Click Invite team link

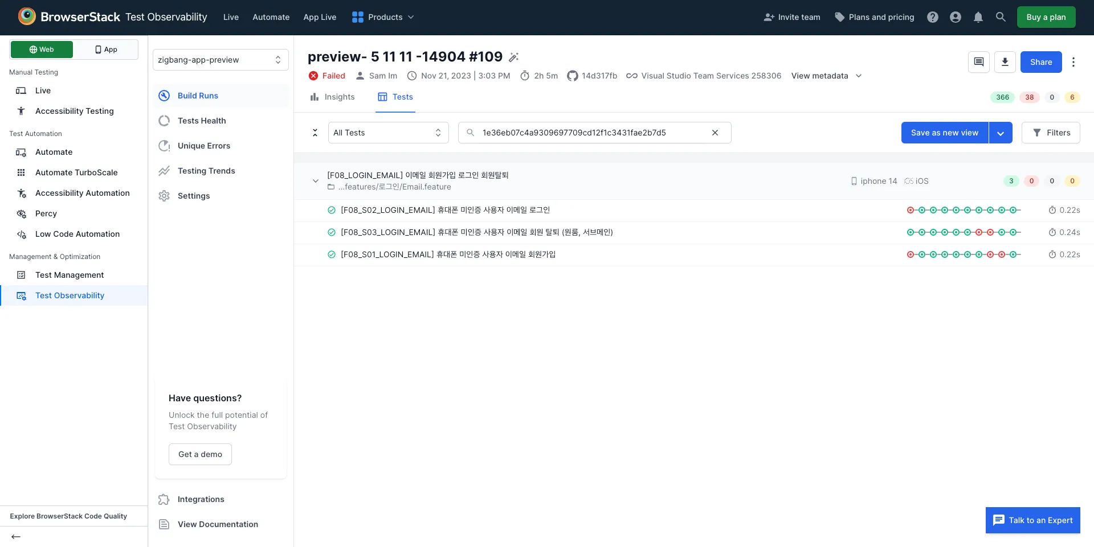(x=792, y=17)
